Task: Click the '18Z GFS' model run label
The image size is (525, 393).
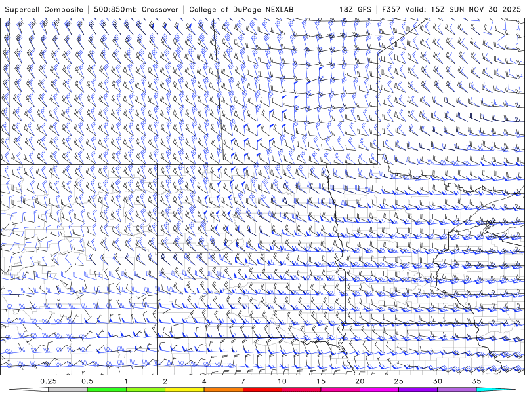Action: (x=355, y=9)
